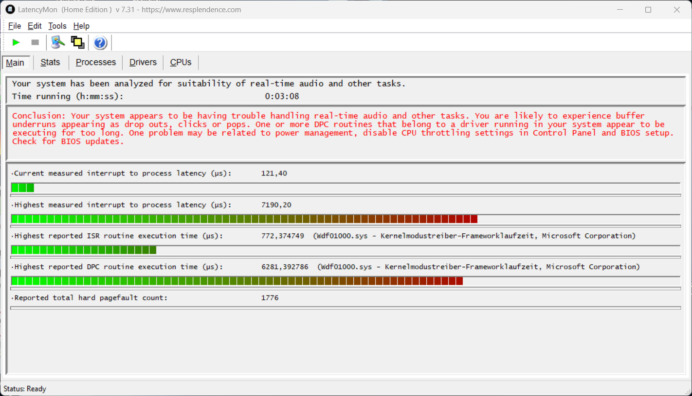The image size is (692, 396).
Task: Open the Edit menu
Action: [x=35, y=26]
